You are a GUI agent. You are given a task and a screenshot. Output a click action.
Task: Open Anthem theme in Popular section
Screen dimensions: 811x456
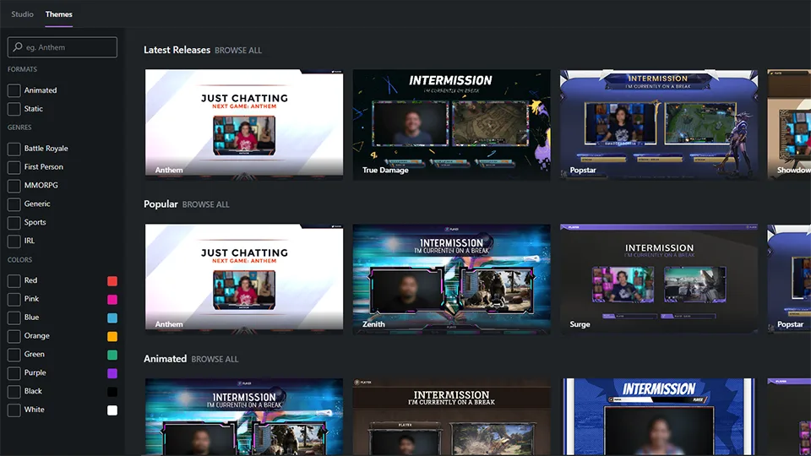coord(243,280)
